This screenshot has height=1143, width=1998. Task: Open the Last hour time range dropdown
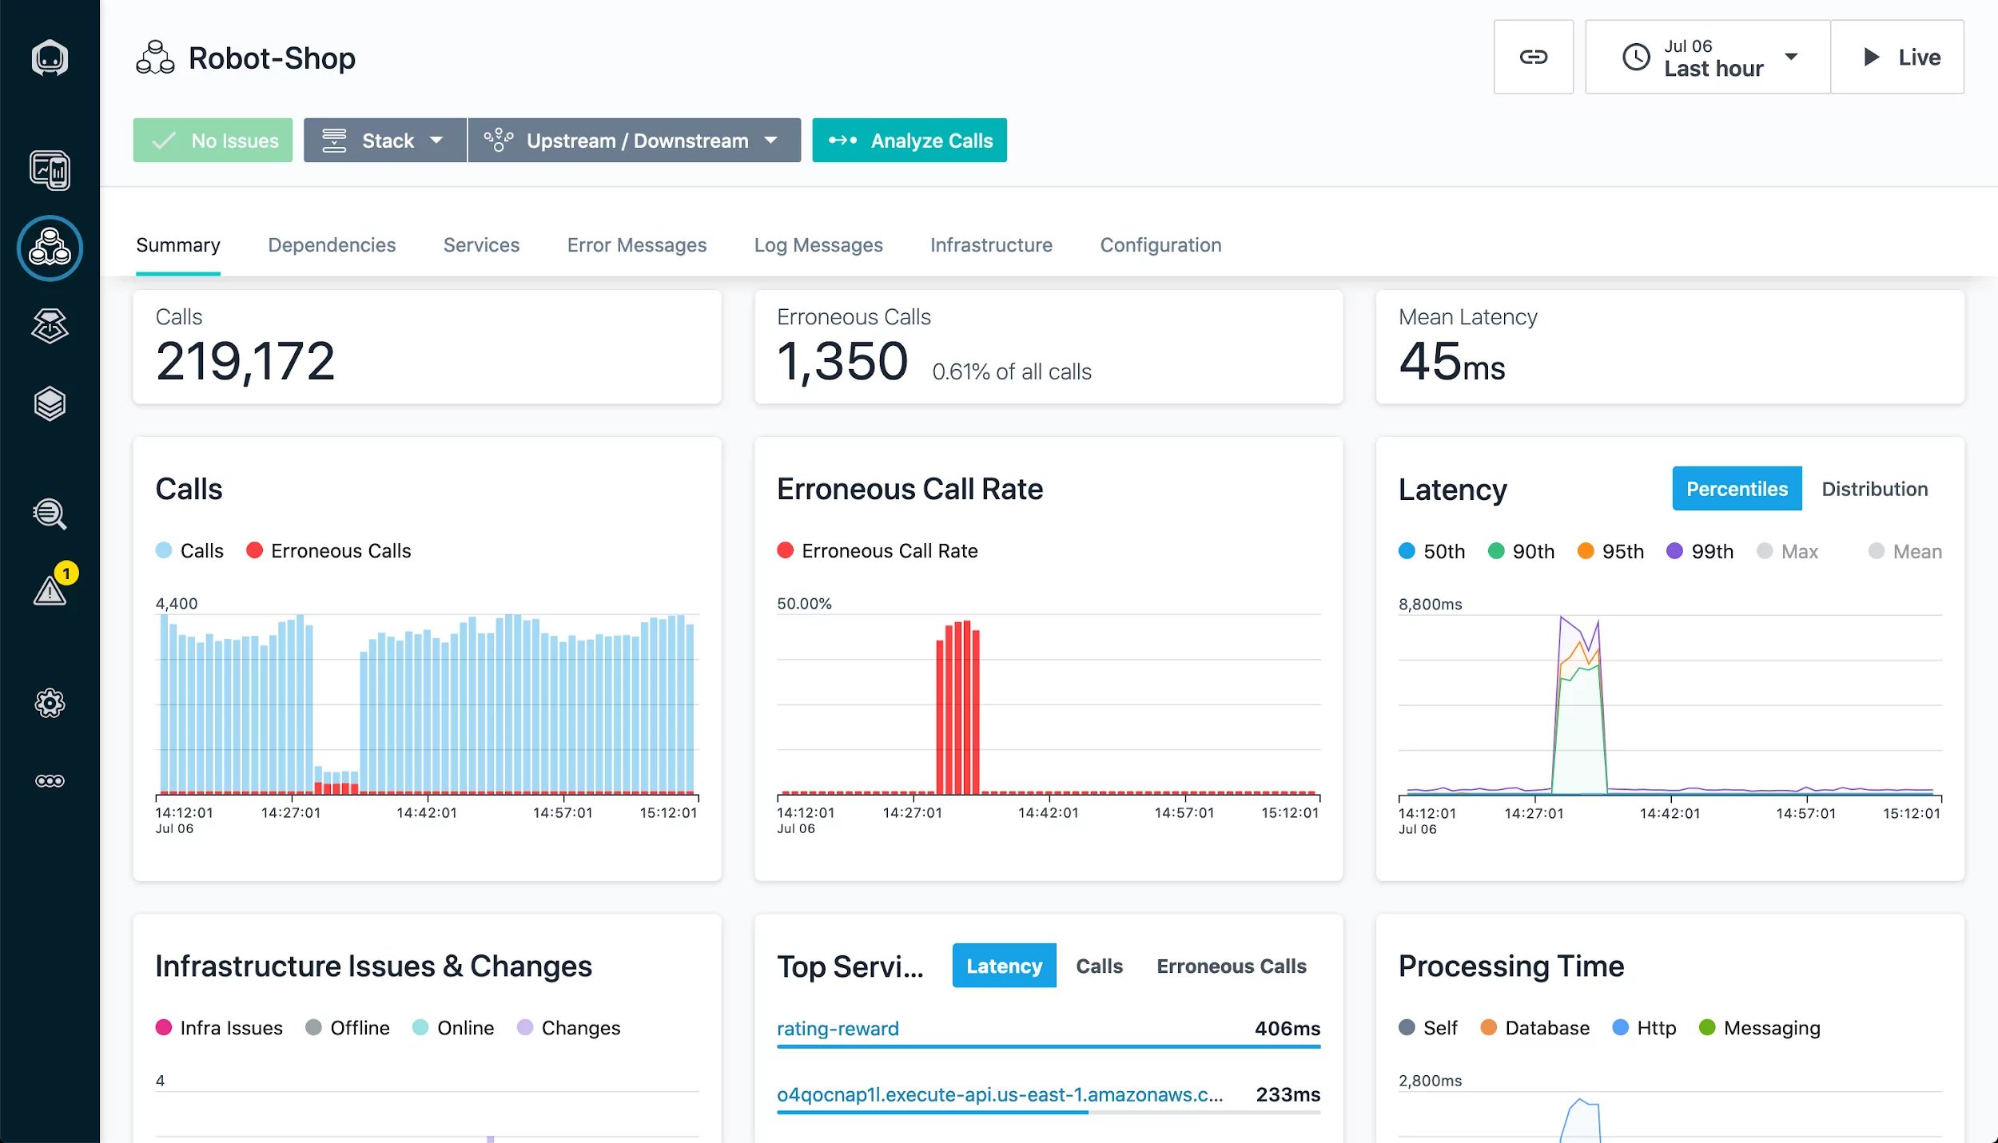click(x=1707, y=57)
